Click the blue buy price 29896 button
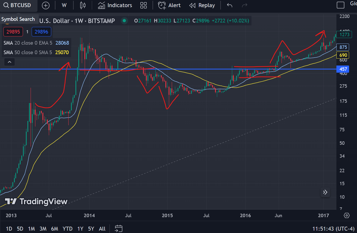Screen dimensions: 357x233 tap(41, 32)
